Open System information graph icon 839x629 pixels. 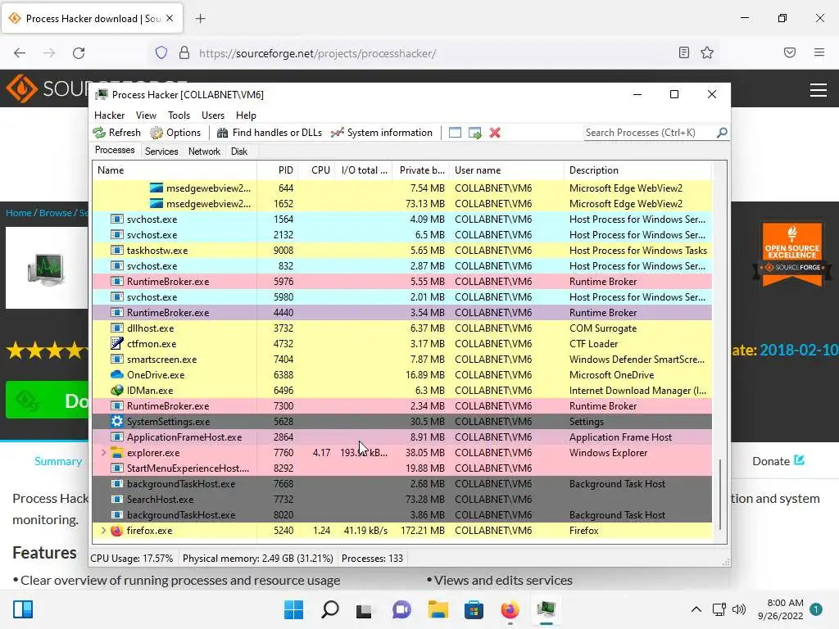337,133
